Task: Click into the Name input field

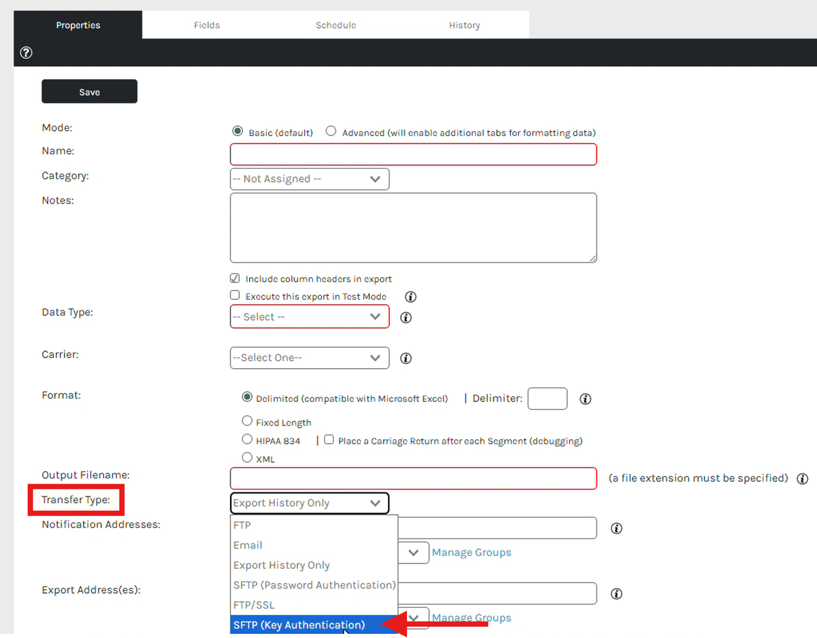Action: pos(414,154)
